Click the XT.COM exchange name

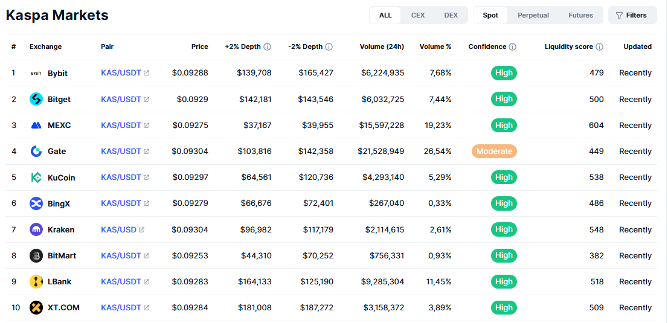click(63, 308)
